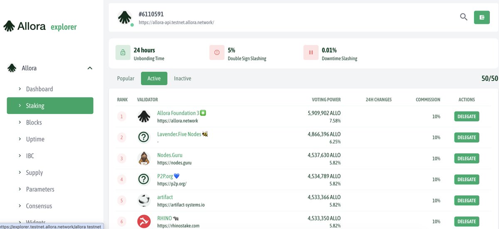Delegate to Lavender.Five Nodes validator
The height and width of the screenshot is (229, 499).
tap(467, 137)
